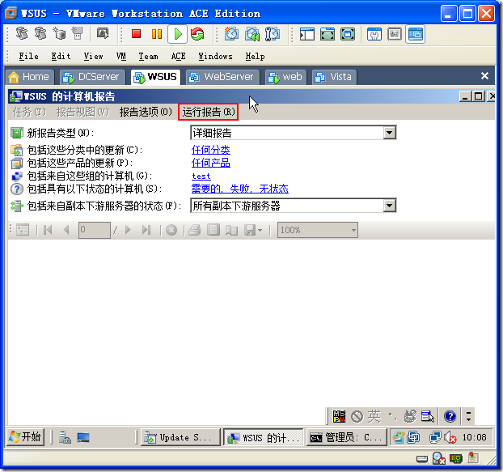This screenshot has height=472, width=503.
Task: Open the Edit menu
Action: tap(61, 57)
